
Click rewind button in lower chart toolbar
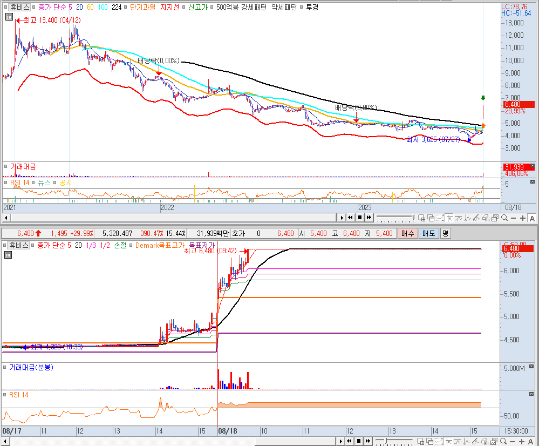(x=349, y=441)
